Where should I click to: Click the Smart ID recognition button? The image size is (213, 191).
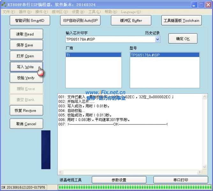(x=30, y=20)
